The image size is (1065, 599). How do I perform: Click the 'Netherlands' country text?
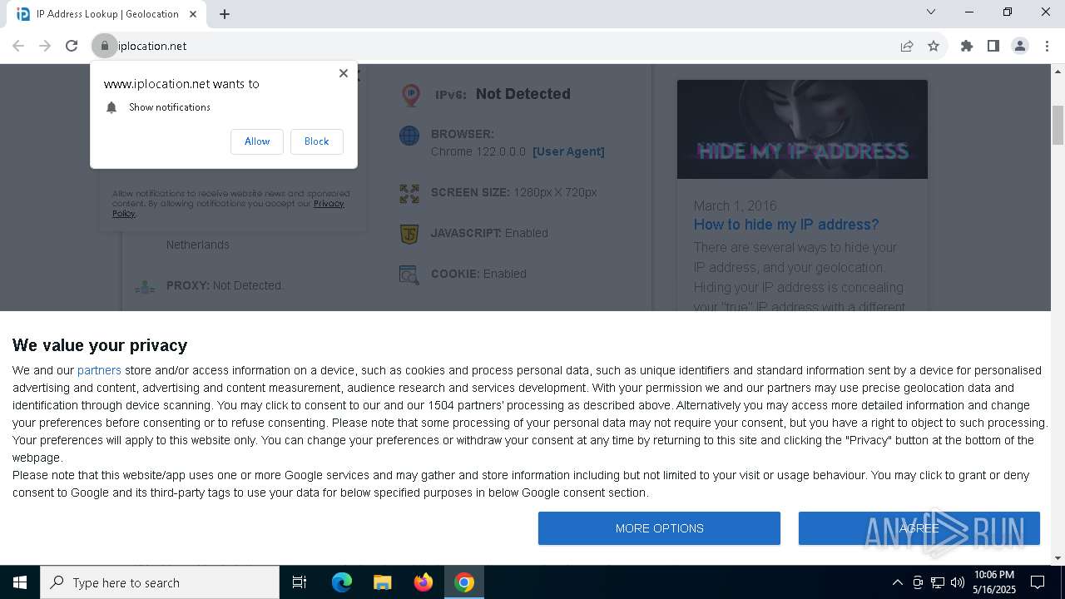pyautogui.click(x=197, y=245)
